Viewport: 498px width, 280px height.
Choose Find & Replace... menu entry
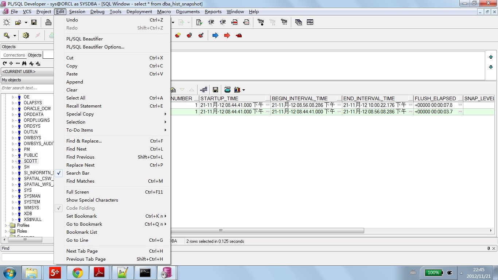pyautogui.click(x=84, y=141)
